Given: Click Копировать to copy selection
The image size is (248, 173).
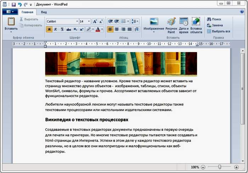Looking at the screenshot, I should point(30,25).
